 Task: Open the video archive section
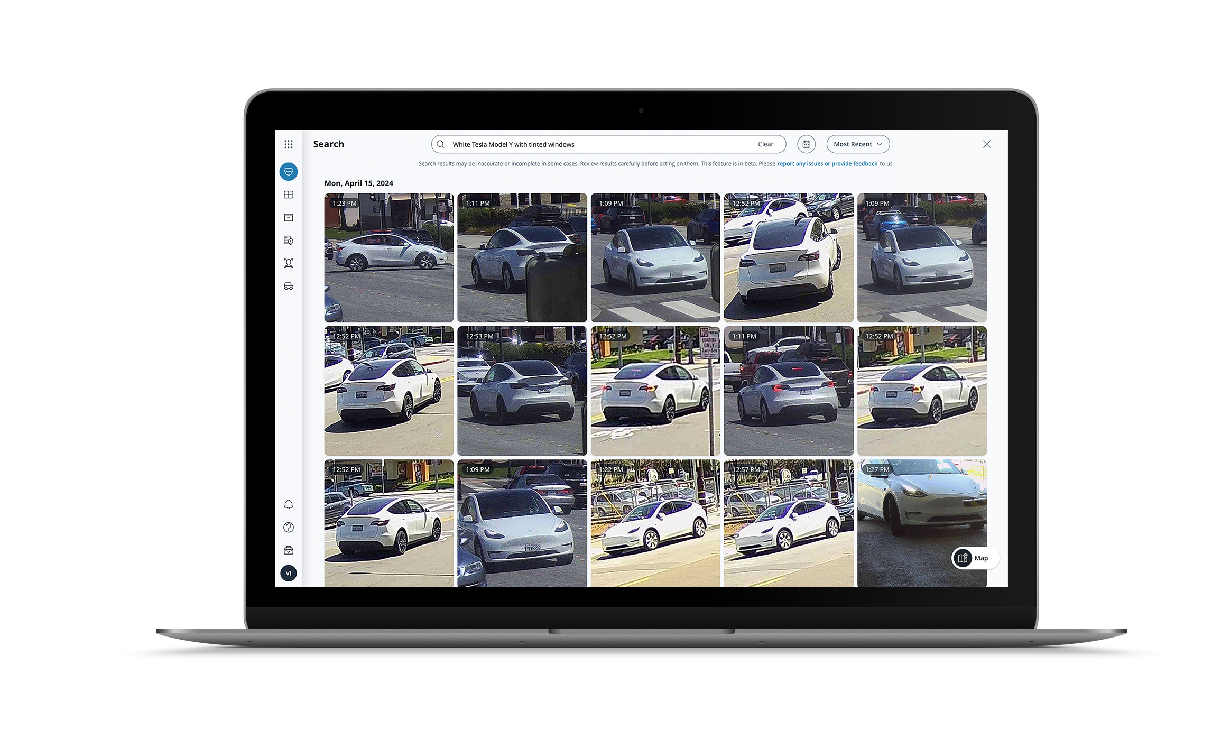coord(289,217)
